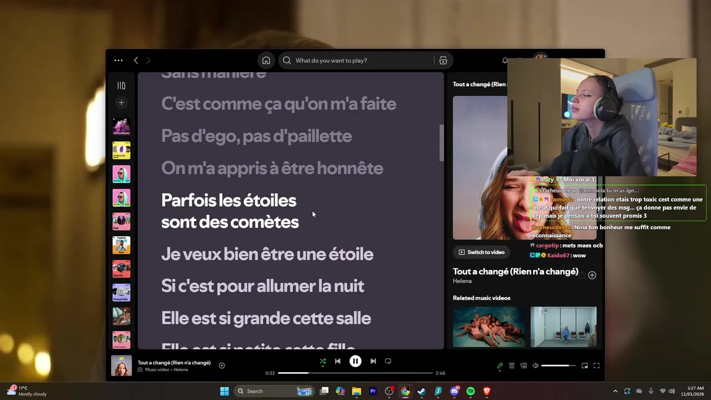Image resolution: width=711 pixels, height=400 pixels.
Task: Open the Kids playlist thumbnail
Action: pos(121,221)
